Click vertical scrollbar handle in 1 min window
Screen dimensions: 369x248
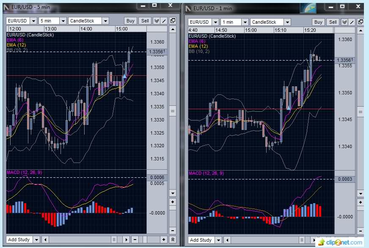click(361, 112)
